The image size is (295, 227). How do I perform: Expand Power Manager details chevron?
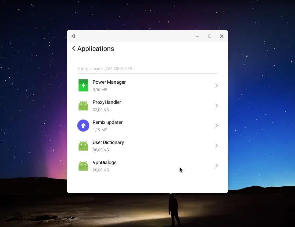(216, 85)
